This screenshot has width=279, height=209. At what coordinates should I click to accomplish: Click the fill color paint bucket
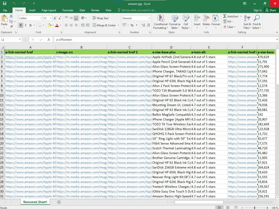pyautogui.click(x=49, y=25)
